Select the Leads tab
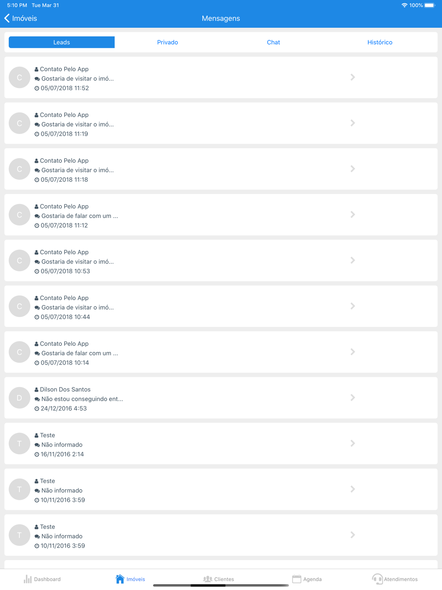This screenshot has width=442, height=590. 62,42
